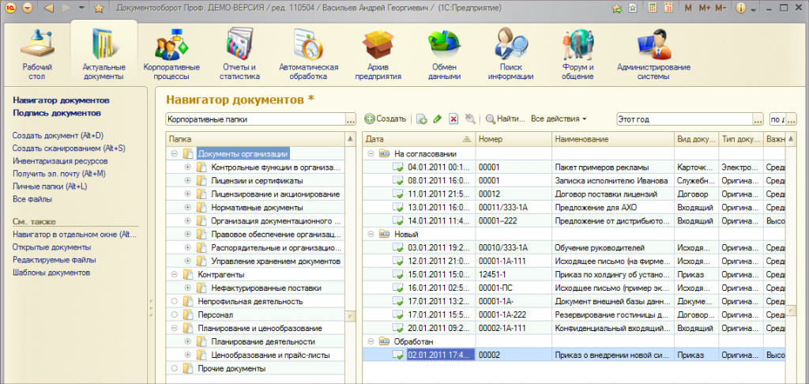
Task: Open the Все действия dropdown menu
Action: coord(558,119)
